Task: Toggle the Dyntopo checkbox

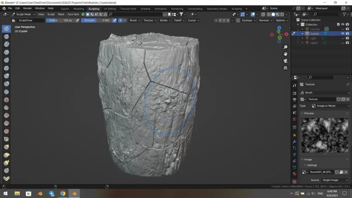Action: pos(238,21)
